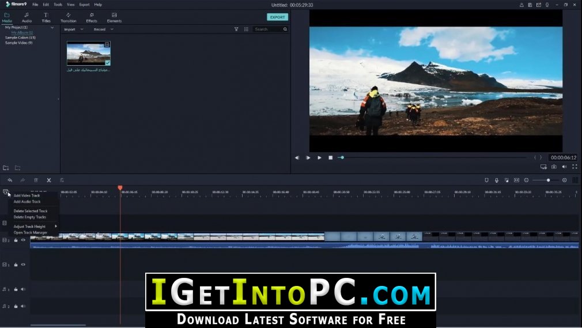Screen dimensions: 582x328
Task: Expand the Record dropdown
Action: coord(103,29)
